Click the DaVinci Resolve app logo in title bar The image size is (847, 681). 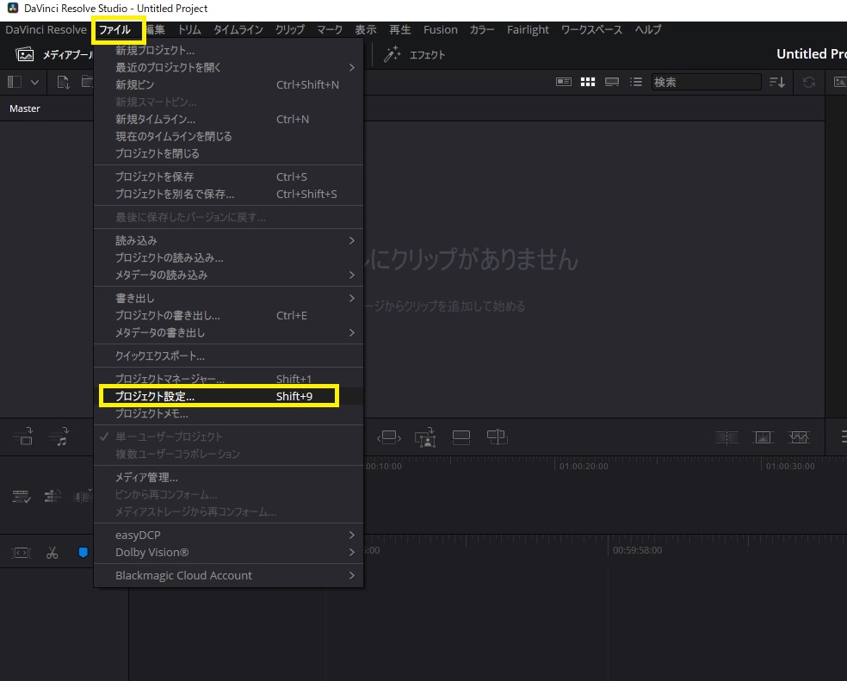point(13,9)
